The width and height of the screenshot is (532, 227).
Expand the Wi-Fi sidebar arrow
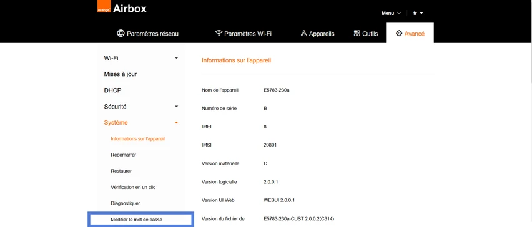tap(177, 58)
